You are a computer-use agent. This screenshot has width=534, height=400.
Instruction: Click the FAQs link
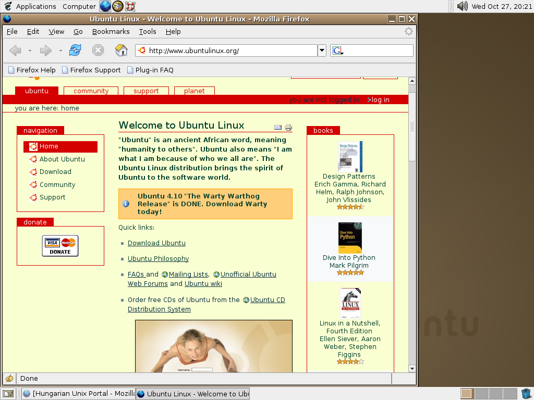click(x=136, y=274)
